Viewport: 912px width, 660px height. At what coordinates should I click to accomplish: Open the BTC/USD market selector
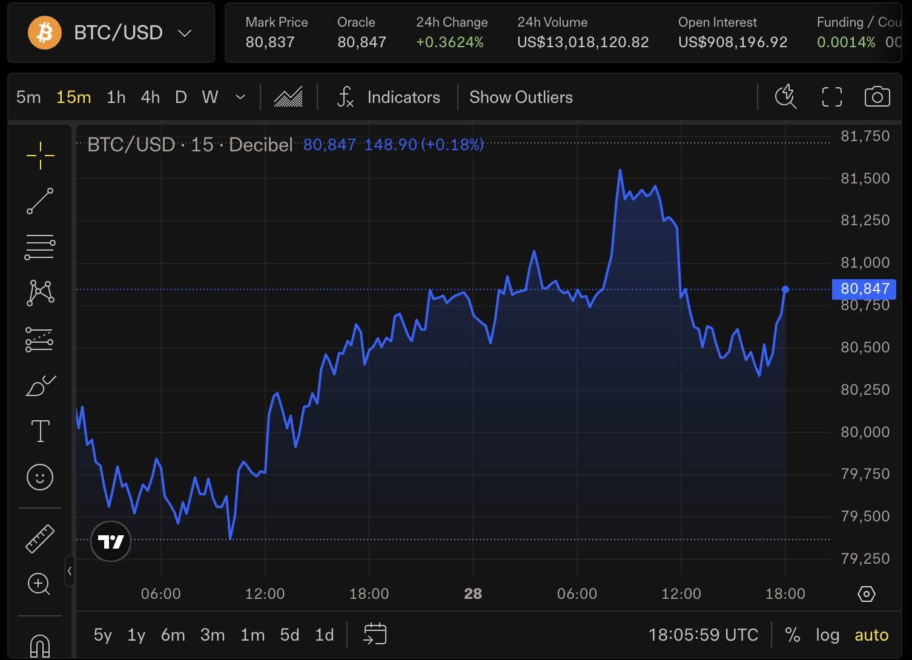click(x=111, y=33)
